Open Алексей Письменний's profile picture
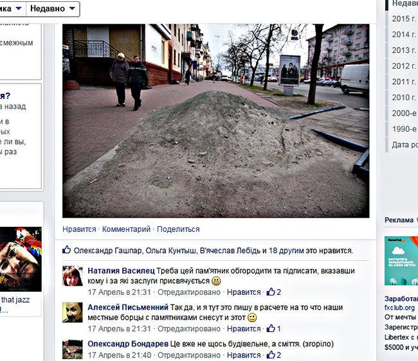Image resolution: width=418 pixels, height=361 pixels. 72,312
